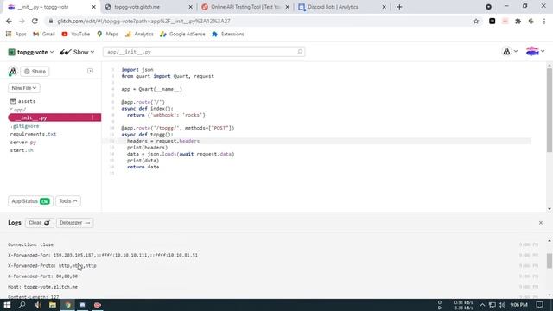Collapse the Tools menu
Screen dimensions: 553x311
68,201
